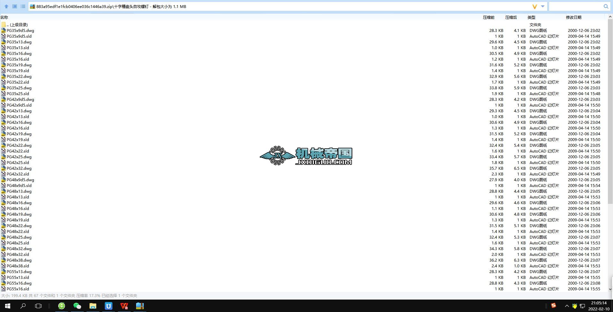
Task: Sort files by the 类型 column header
Action: pos(531,18)
